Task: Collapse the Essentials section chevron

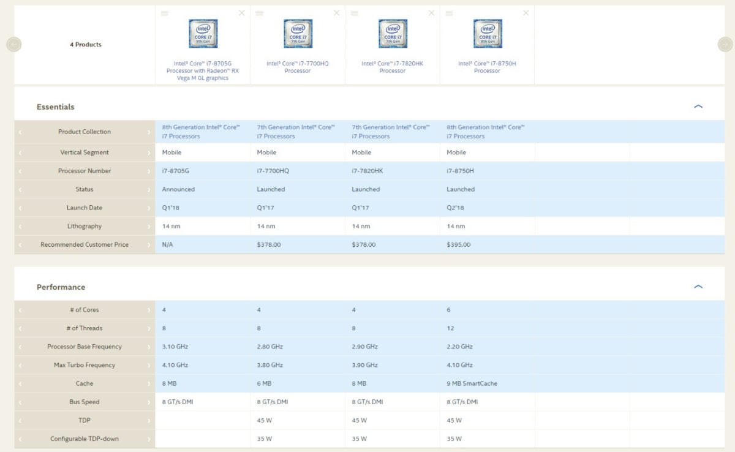Action: coord(698,107)
